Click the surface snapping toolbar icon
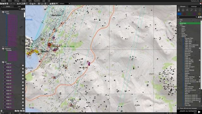The image size is (202, 114). click(33, 3)
